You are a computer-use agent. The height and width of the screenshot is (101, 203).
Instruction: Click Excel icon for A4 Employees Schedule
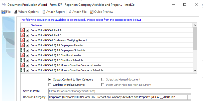click(23, 50)
